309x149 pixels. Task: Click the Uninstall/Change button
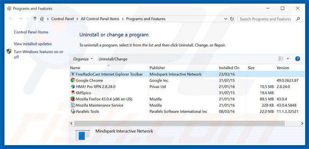pos(113,59)
